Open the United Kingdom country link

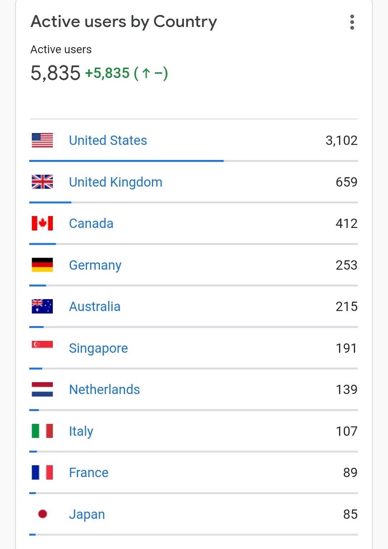pos(115,182)
